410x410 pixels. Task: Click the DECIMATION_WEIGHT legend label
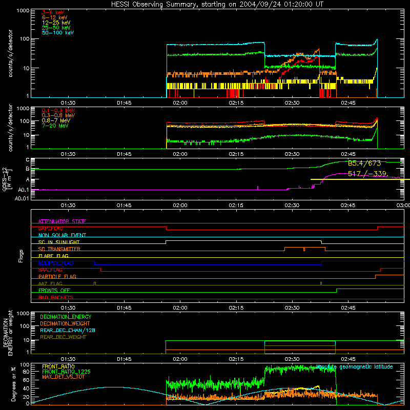pyautogui.click(x=65, y=324)
